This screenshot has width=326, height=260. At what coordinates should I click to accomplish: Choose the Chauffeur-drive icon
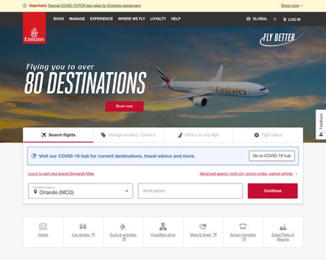click(163, 226)
